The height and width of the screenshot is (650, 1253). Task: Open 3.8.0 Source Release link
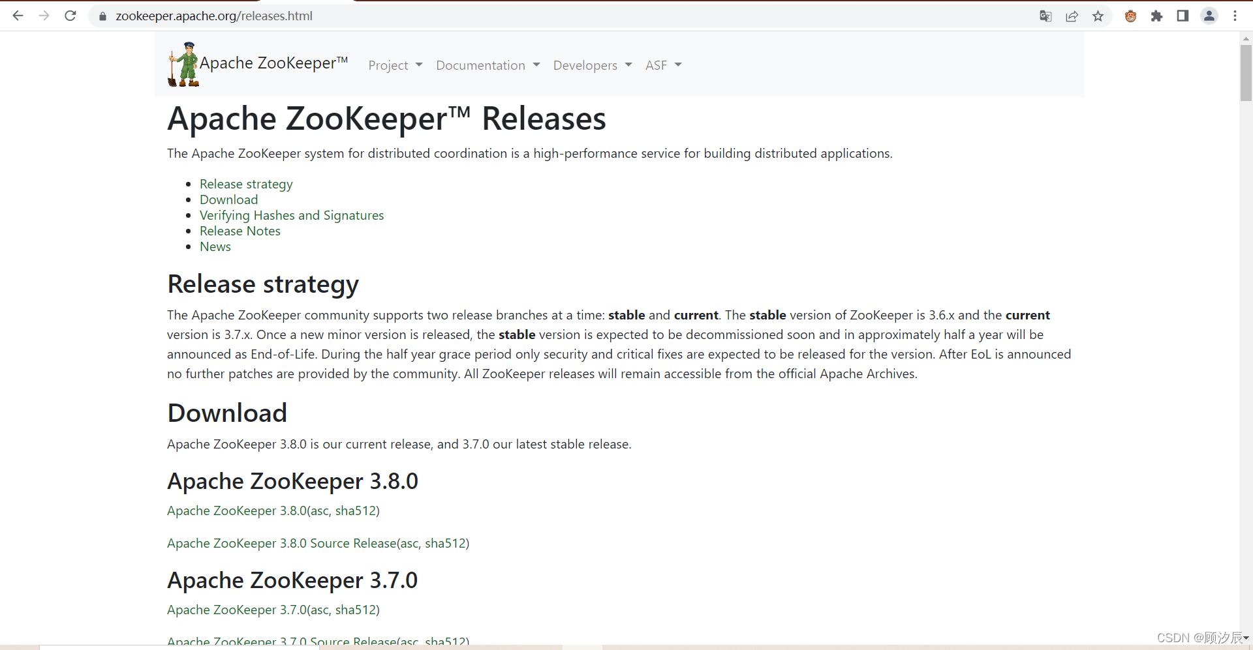pyautogui.click(x=282, y=544)
